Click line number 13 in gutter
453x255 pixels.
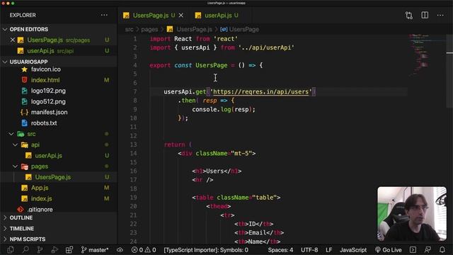click(133, 144)
